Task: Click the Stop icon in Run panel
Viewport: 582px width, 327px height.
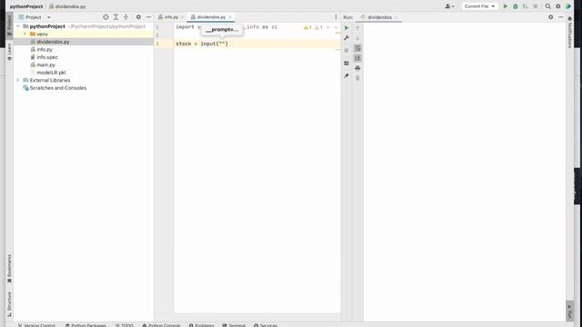Action: (x=346, y=51)
